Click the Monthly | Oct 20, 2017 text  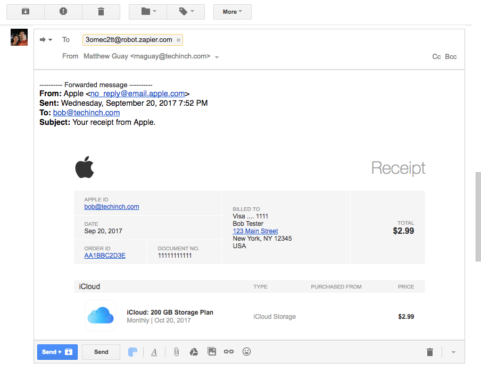pyautogui.click(x=159, y=320)
